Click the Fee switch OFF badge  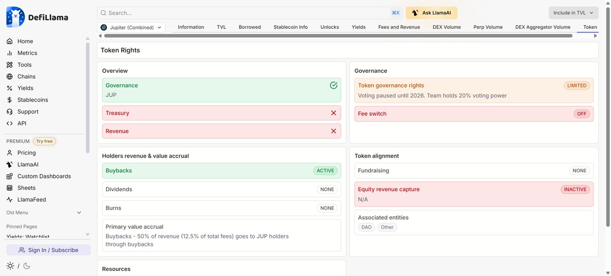582,114
